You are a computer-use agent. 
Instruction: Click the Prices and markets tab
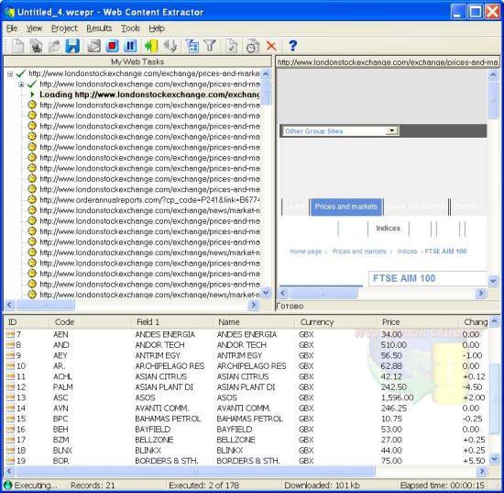coord(346,207)
